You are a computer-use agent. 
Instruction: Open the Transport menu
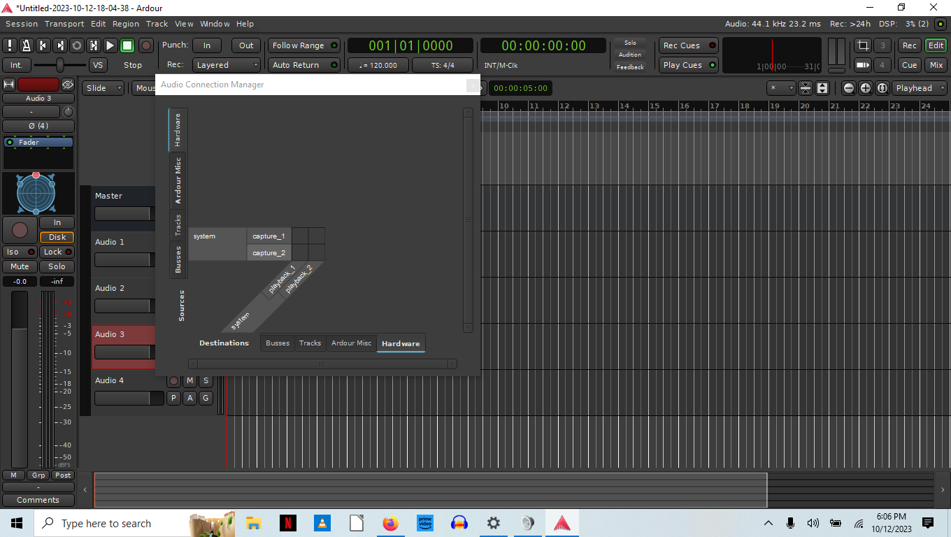[64, 24]
